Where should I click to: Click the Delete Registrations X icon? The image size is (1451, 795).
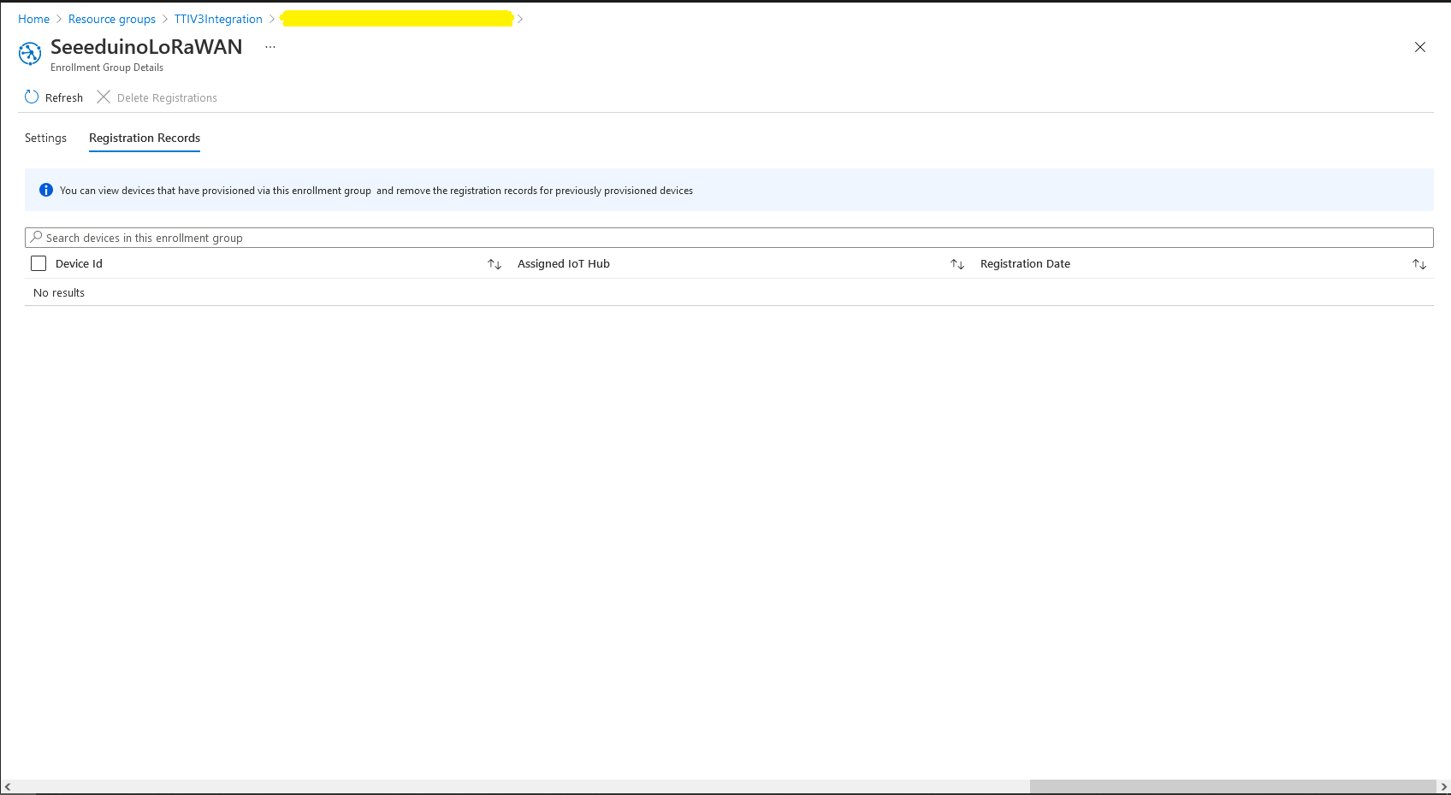pyautogui.click(x=104, y=97)
